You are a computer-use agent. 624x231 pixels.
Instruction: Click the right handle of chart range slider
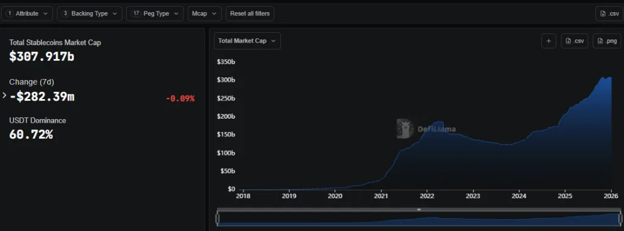point(620,218)
